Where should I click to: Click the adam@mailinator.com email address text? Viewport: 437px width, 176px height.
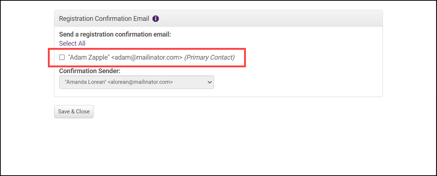pyautogui.click(x=148, y=57)
